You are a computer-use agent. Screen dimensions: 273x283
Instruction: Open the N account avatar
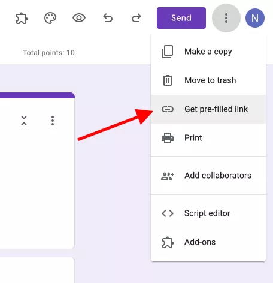[255, 18]
